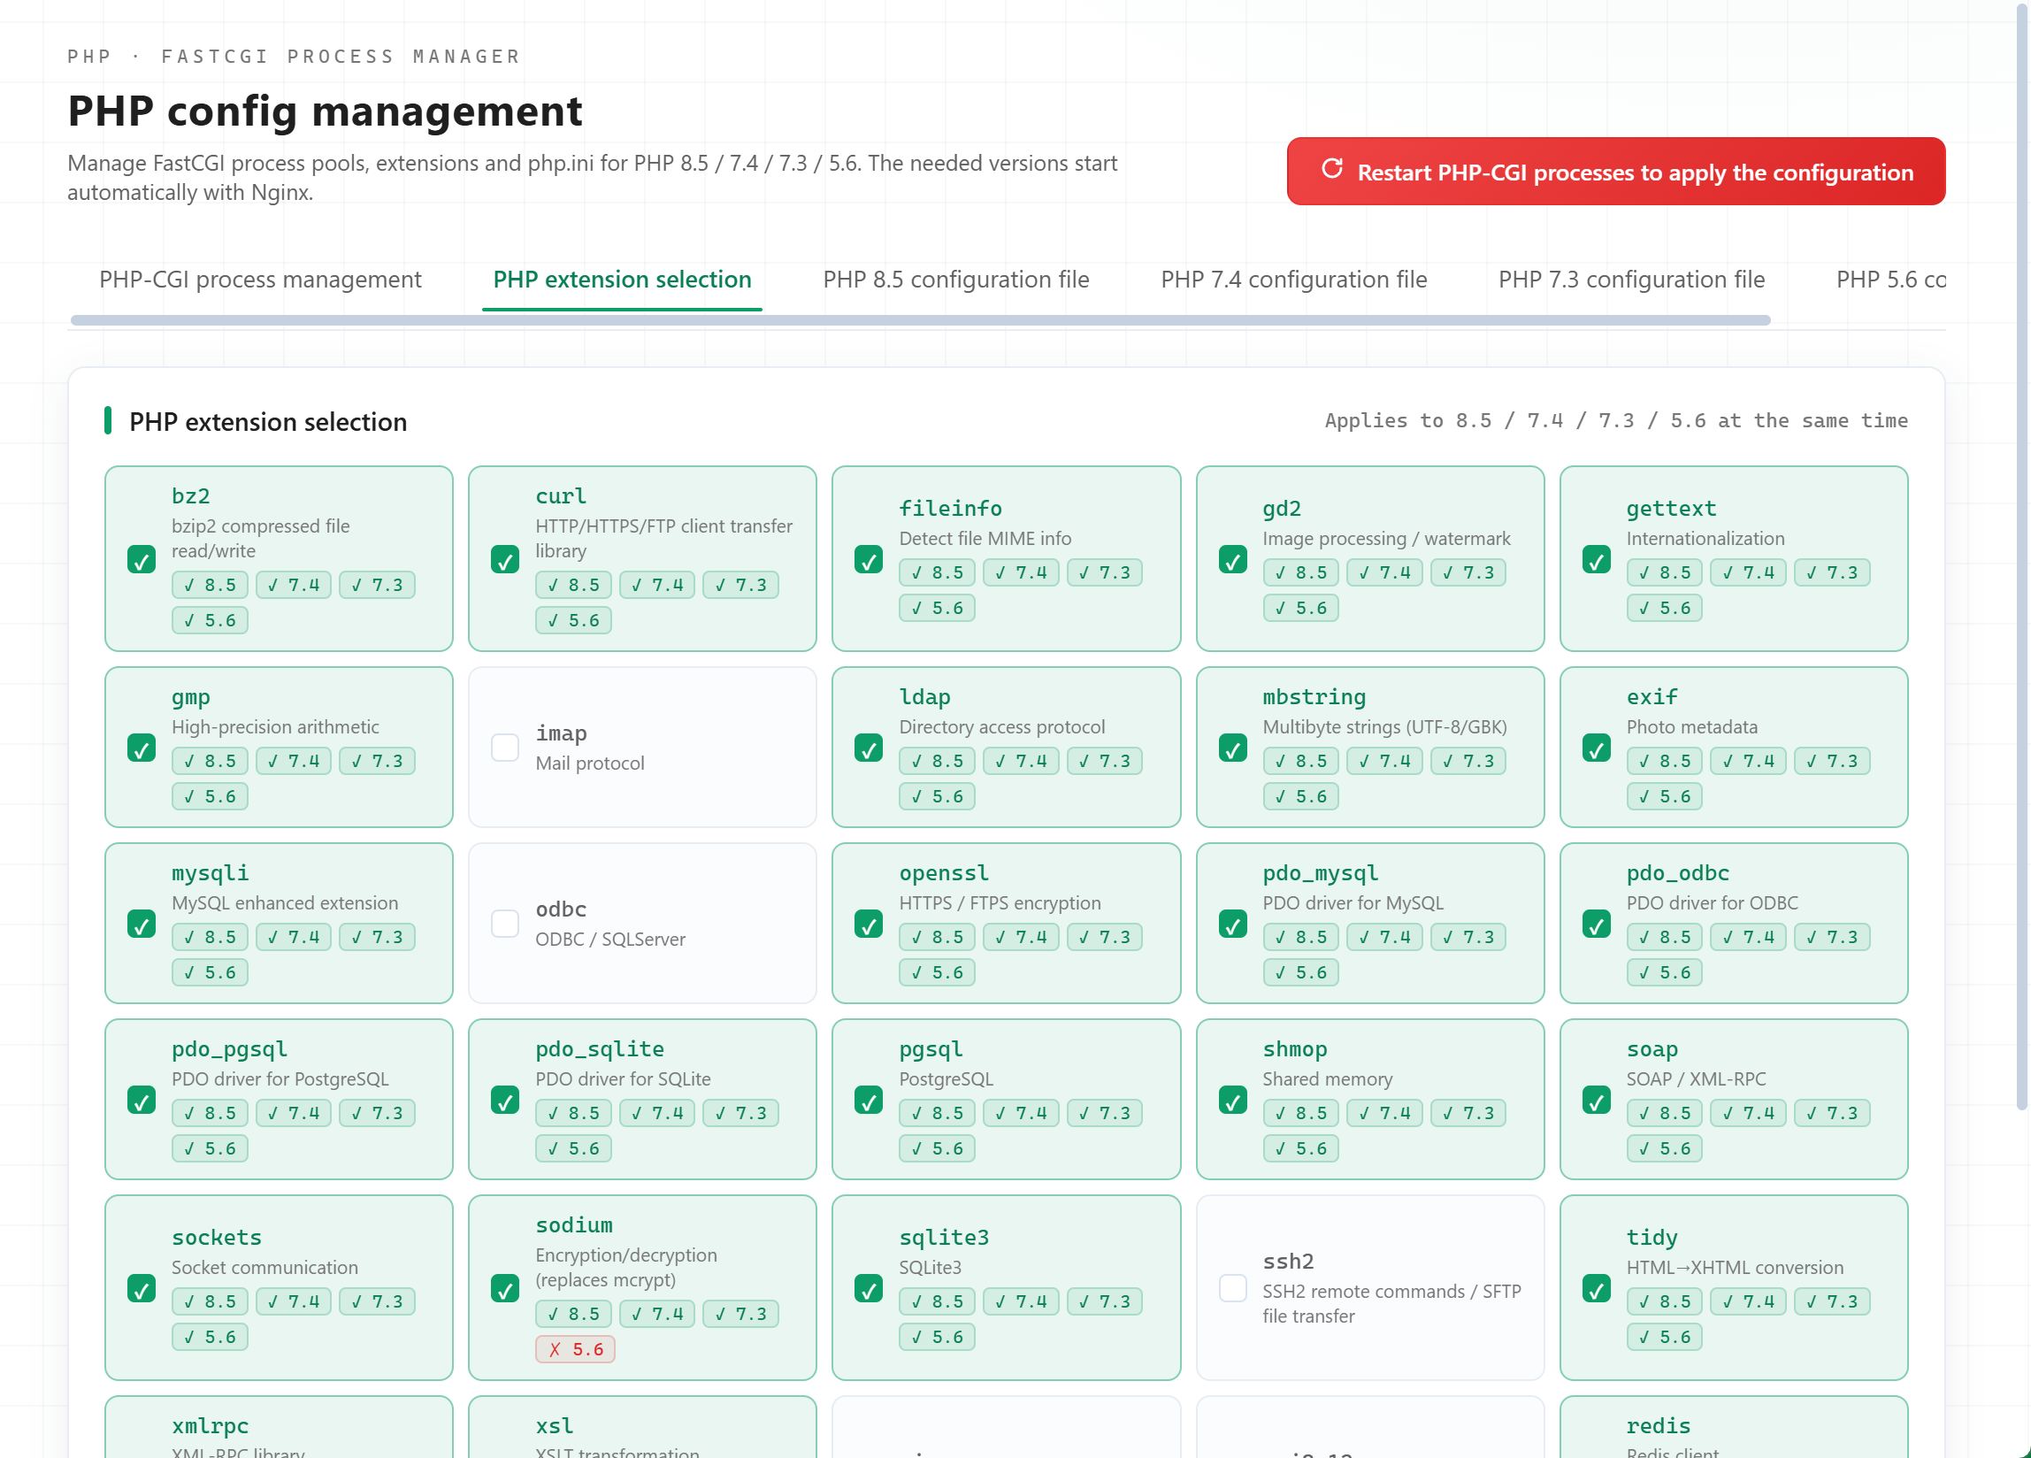Toggle the gd2 extension checkbox

tap(1233, 560)
